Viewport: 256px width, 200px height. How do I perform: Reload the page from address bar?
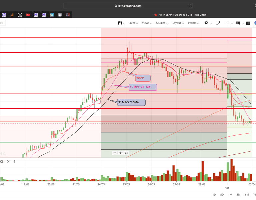(x=190, y=6)
